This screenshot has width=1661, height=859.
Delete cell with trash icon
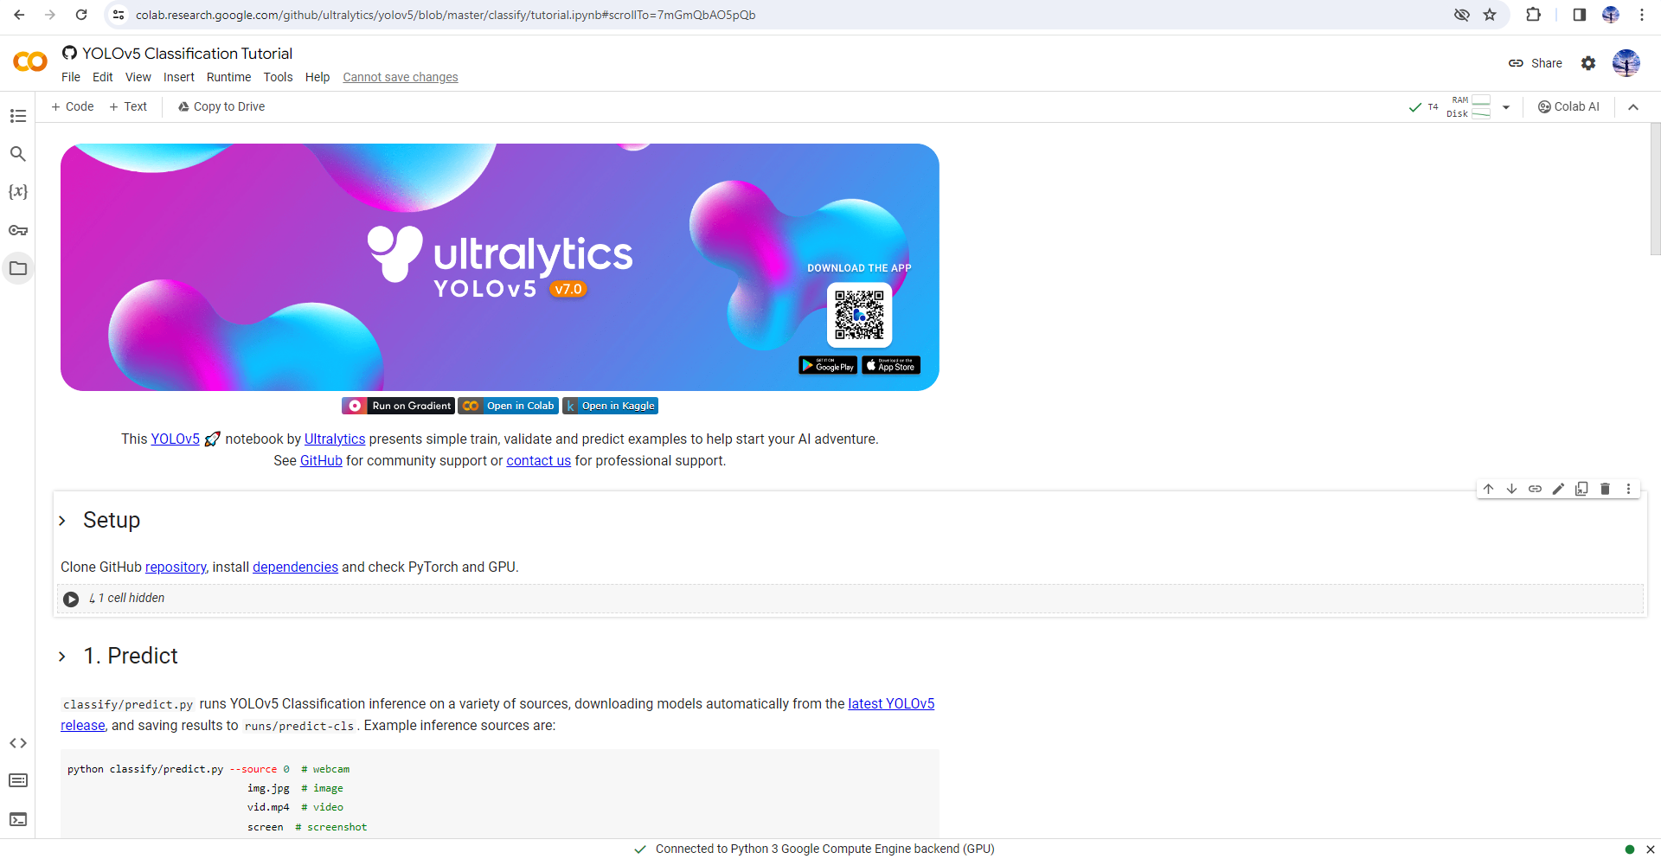pyautogui.click(x=1606, y=489)
